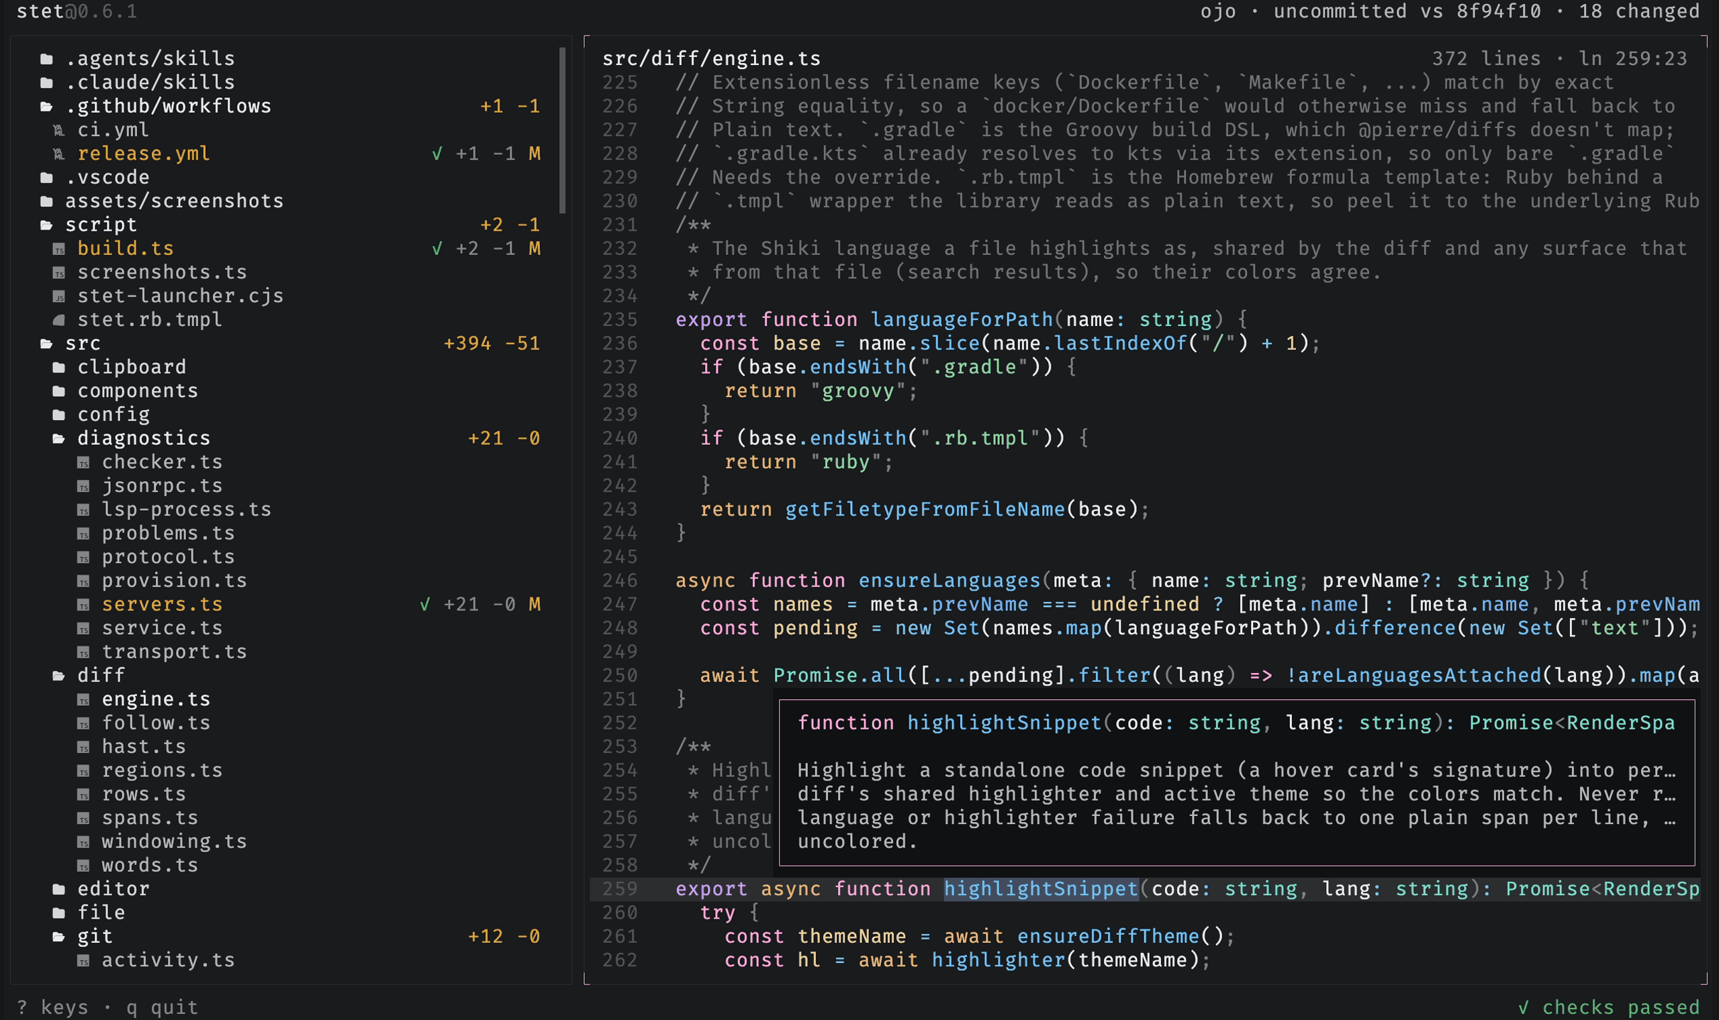Screen dimensions: 1719x1020
Task: Expand the components folder
Action: coord(59,391)
